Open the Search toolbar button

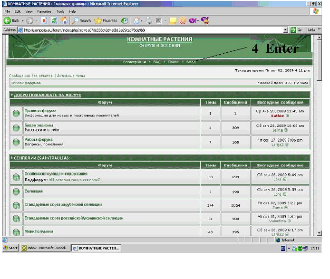point(81,21)
